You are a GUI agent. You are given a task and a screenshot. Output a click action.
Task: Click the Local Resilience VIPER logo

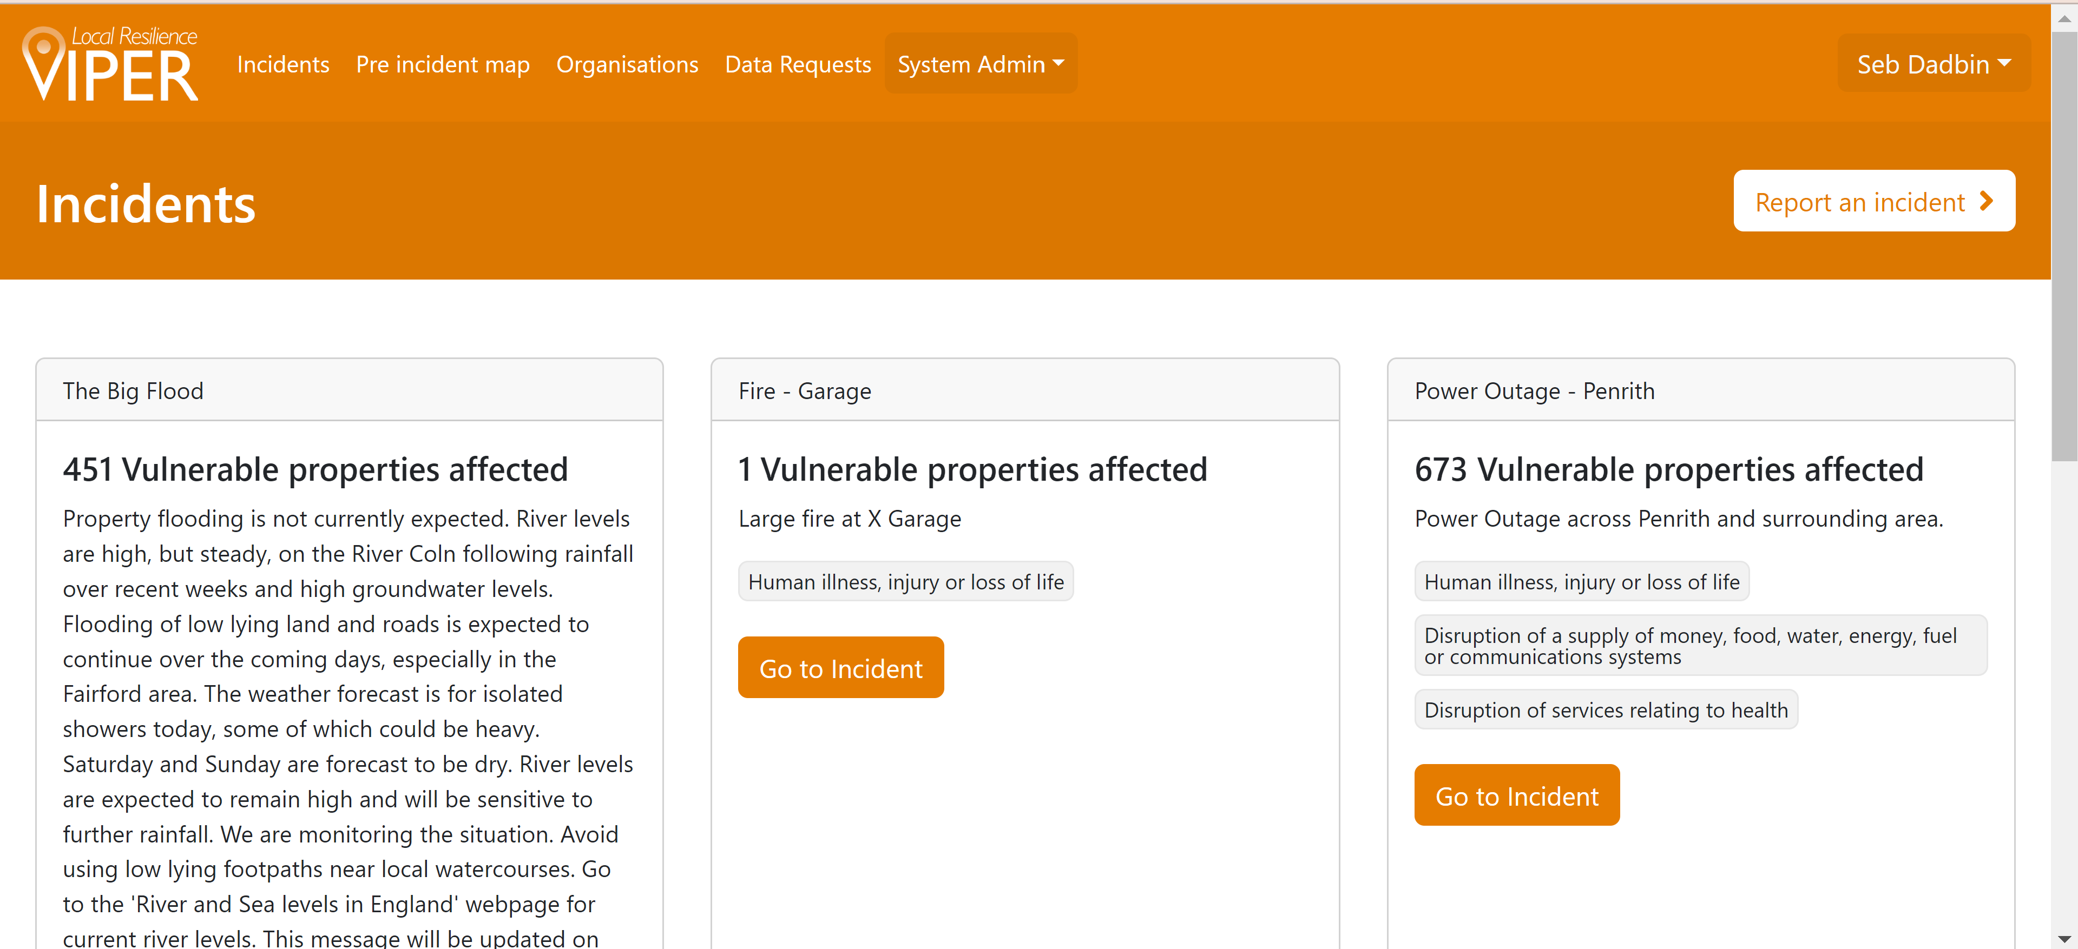point(110,64)
